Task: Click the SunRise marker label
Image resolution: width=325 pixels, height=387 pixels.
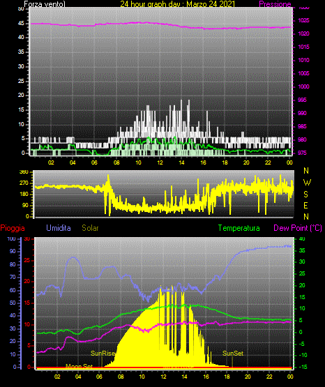Action: pyautogui.click(x=103, y=354)
